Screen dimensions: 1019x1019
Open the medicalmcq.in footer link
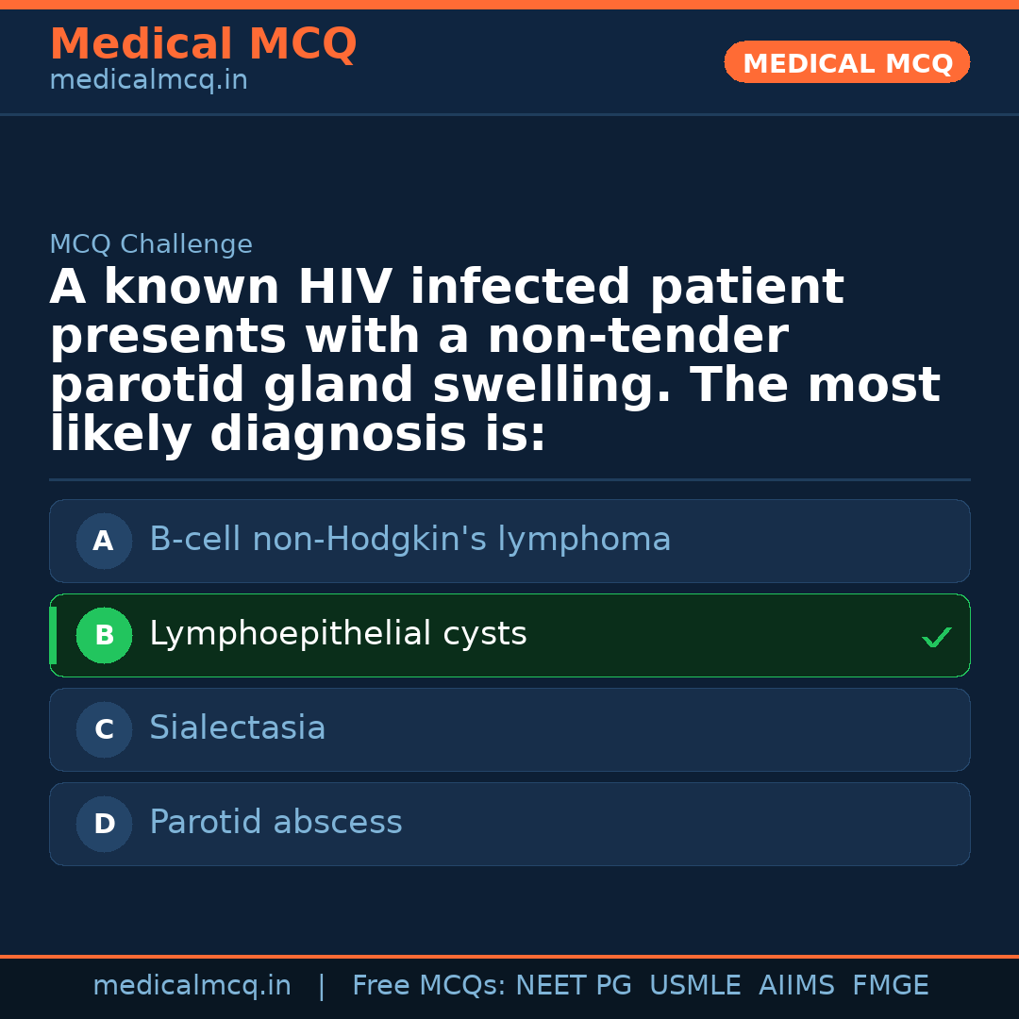[x=192, y=986]
